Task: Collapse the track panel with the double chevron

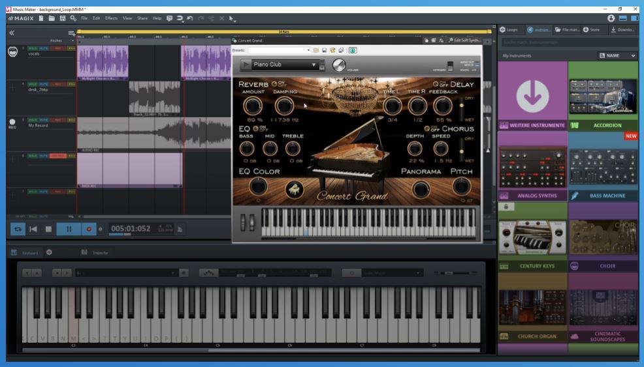Action: pyautogui.click(x=12, y=33)
